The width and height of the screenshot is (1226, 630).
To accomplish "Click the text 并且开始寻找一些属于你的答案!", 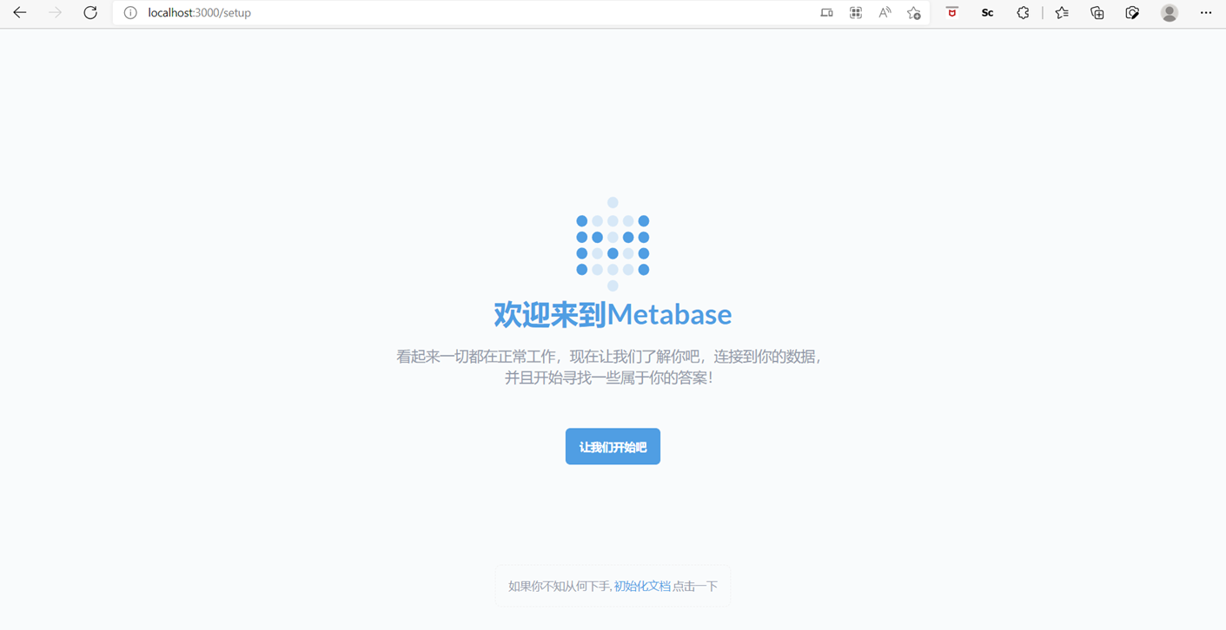I will [x=609, y=377].
